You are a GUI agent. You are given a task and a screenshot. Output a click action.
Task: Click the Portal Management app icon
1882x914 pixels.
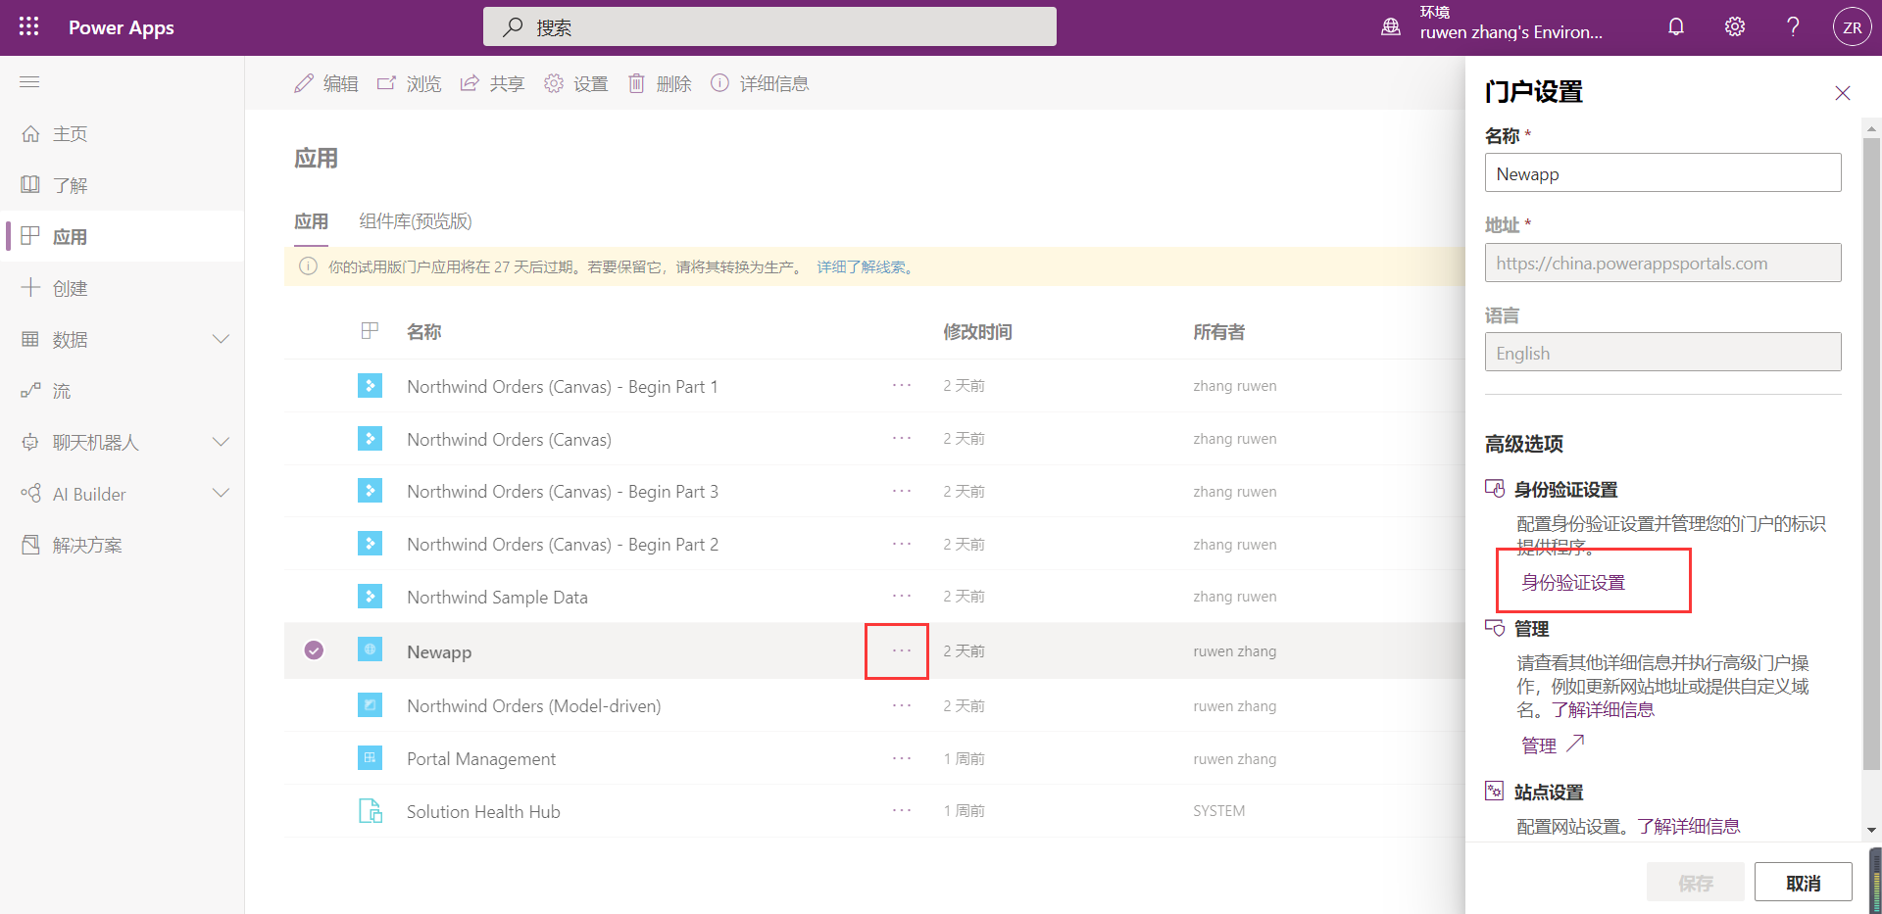point(370,757)
